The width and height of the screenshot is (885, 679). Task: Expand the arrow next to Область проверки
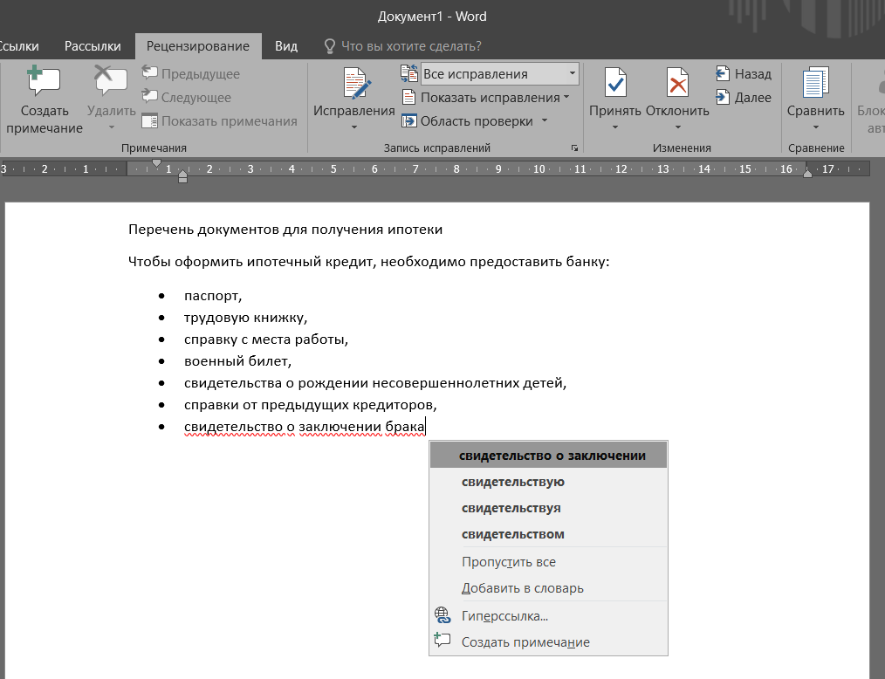point(545,121)
